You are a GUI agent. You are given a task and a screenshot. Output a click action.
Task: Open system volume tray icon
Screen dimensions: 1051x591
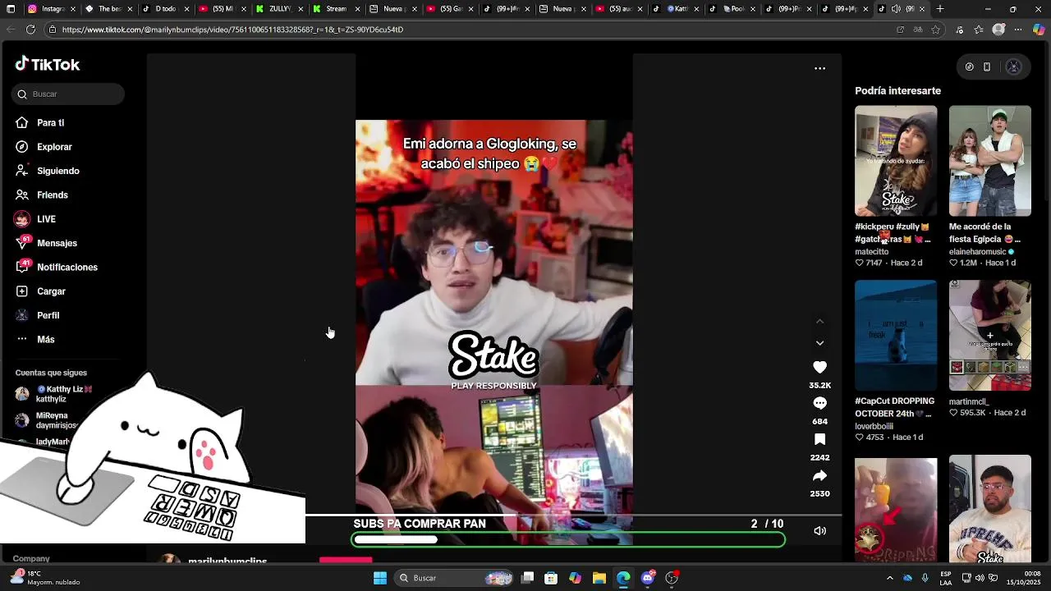981,578
